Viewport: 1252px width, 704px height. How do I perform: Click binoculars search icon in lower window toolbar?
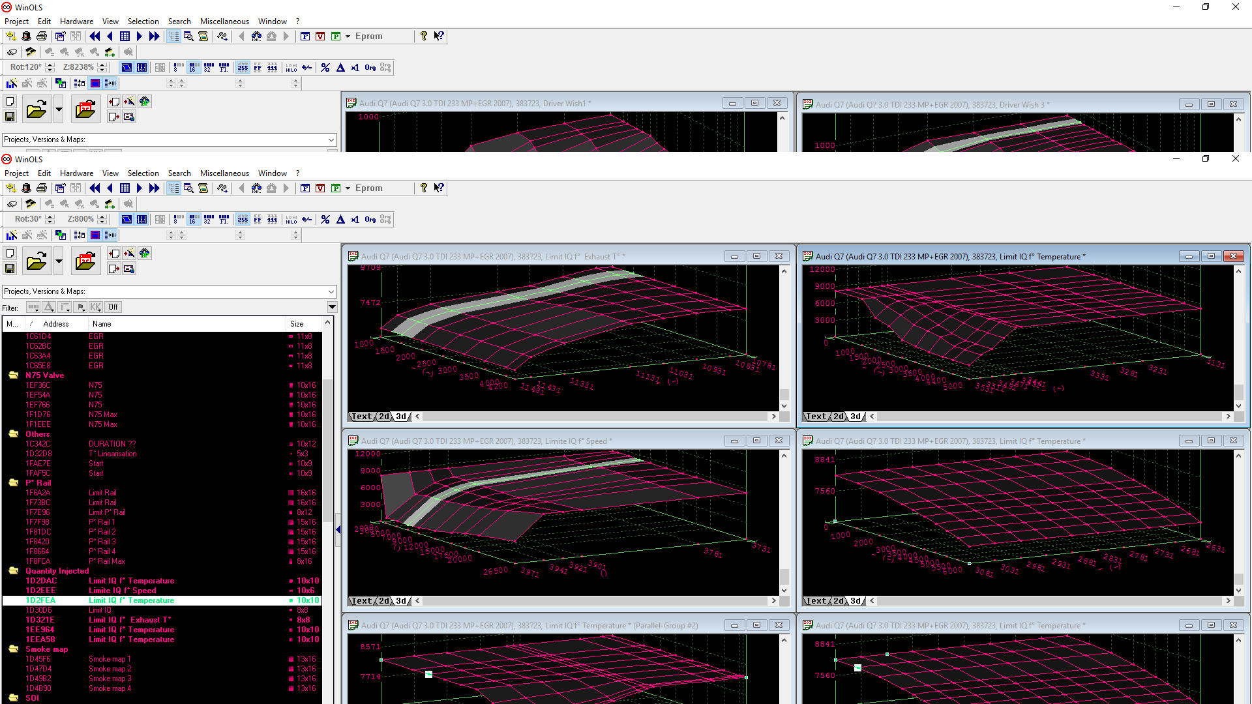256,188
